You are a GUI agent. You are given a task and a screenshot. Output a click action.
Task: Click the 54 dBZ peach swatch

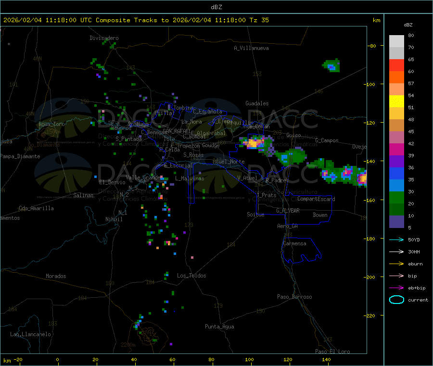point(396,89)
